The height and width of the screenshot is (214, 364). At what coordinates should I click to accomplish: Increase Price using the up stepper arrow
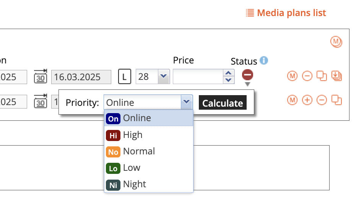pos(228,73)
